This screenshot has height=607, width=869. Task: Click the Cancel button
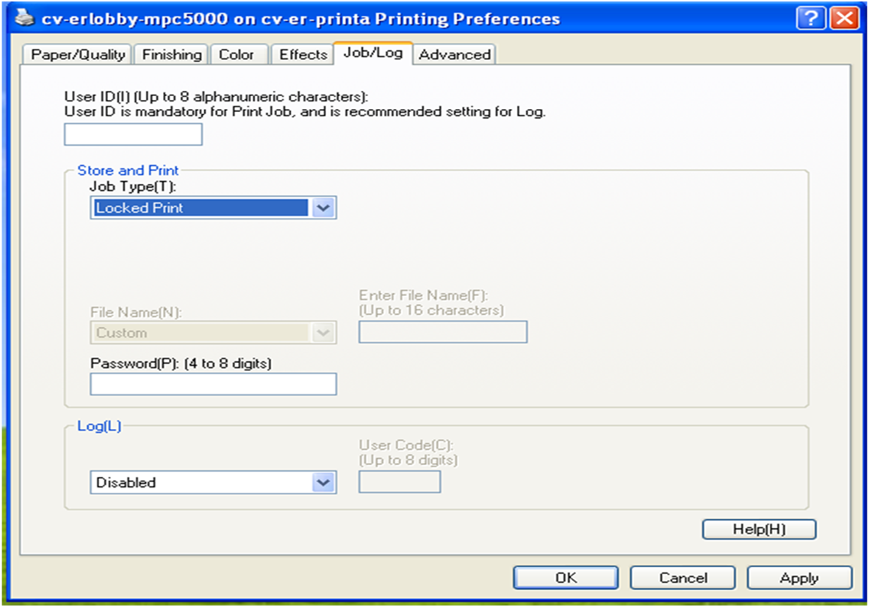point(682,578)
